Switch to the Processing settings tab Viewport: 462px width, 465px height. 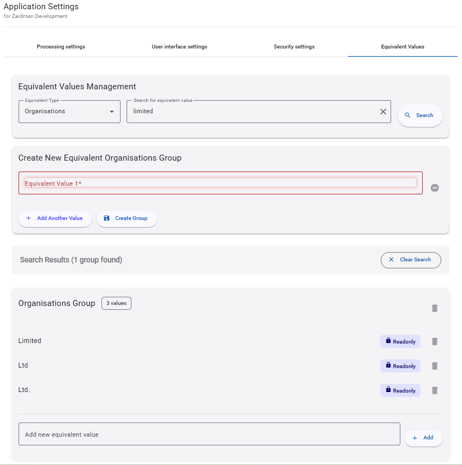point(61,47)
